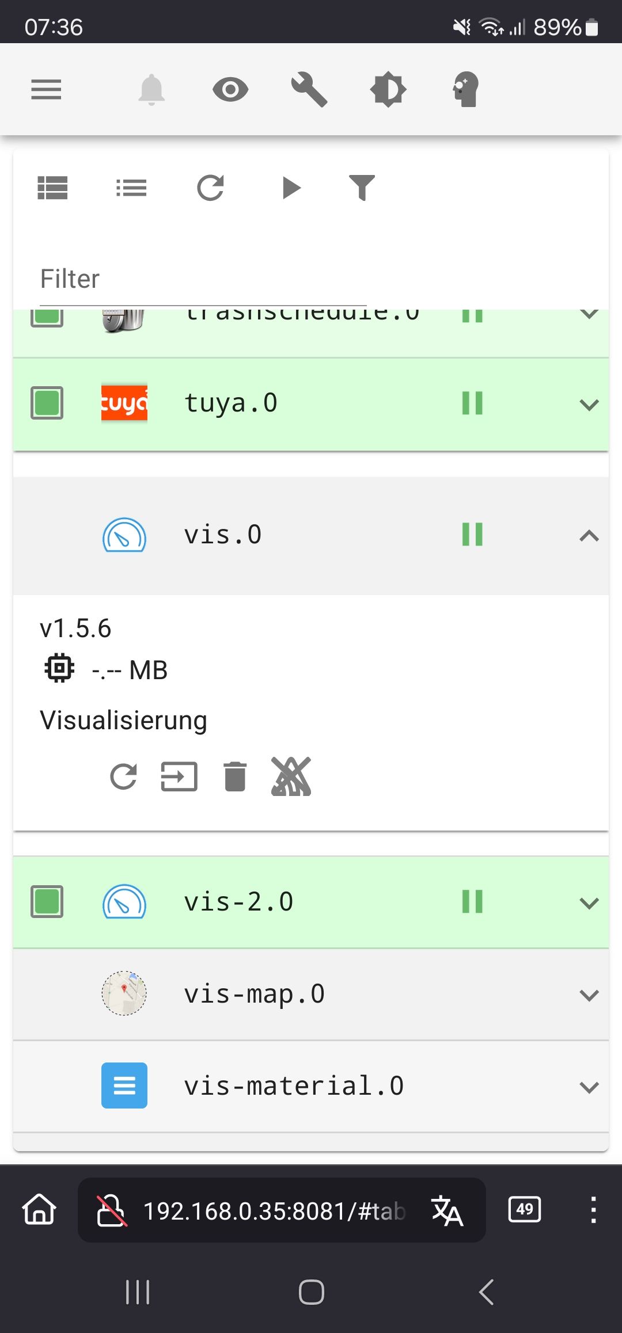Switch to the card list view
Image resolution: width=622 pixels, height=1333 pixels.
click(52, 188)
